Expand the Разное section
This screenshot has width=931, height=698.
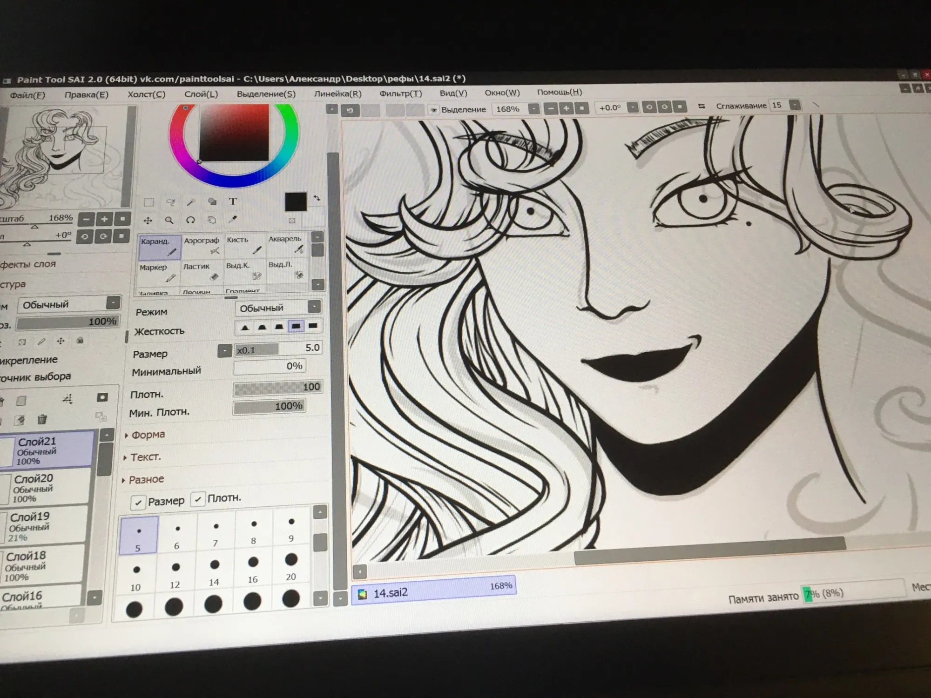(145, 480)
